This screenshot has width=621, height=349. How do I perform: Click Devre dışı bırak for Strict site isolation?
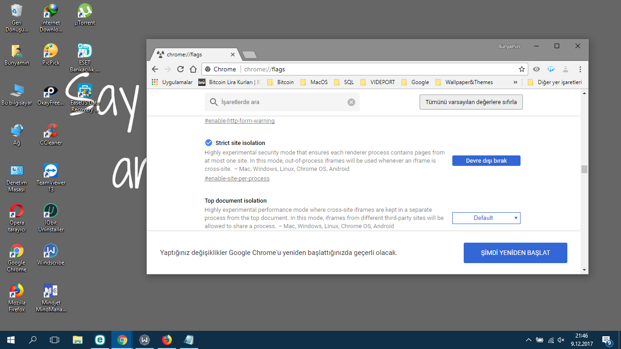[x=486, y=161]
